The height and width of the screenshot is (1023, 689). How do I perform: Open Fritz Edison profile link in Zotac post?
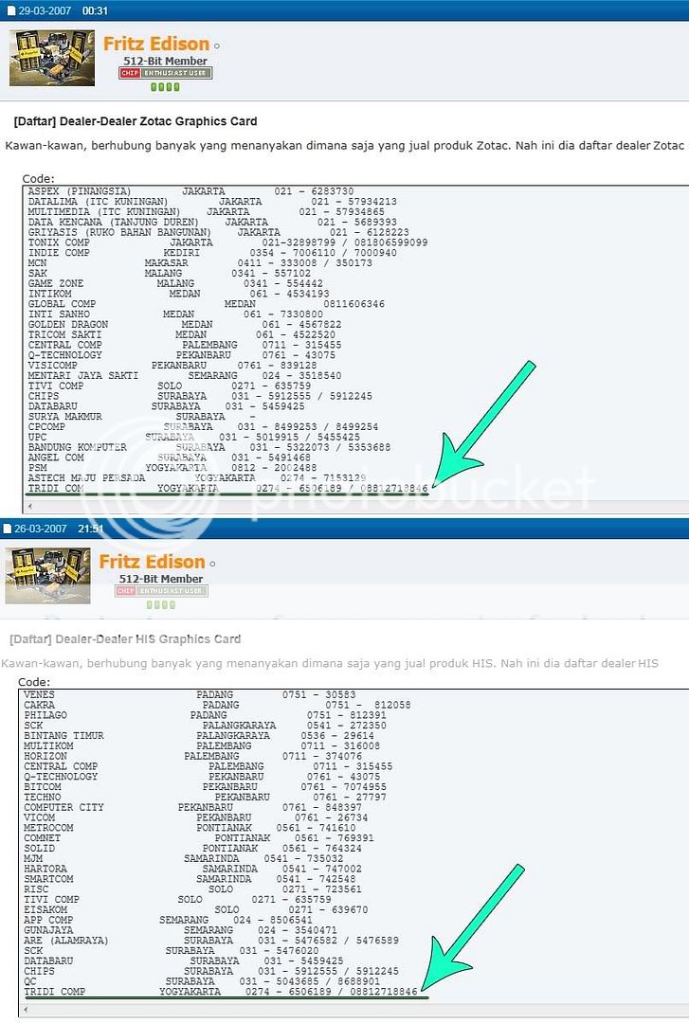156,44
